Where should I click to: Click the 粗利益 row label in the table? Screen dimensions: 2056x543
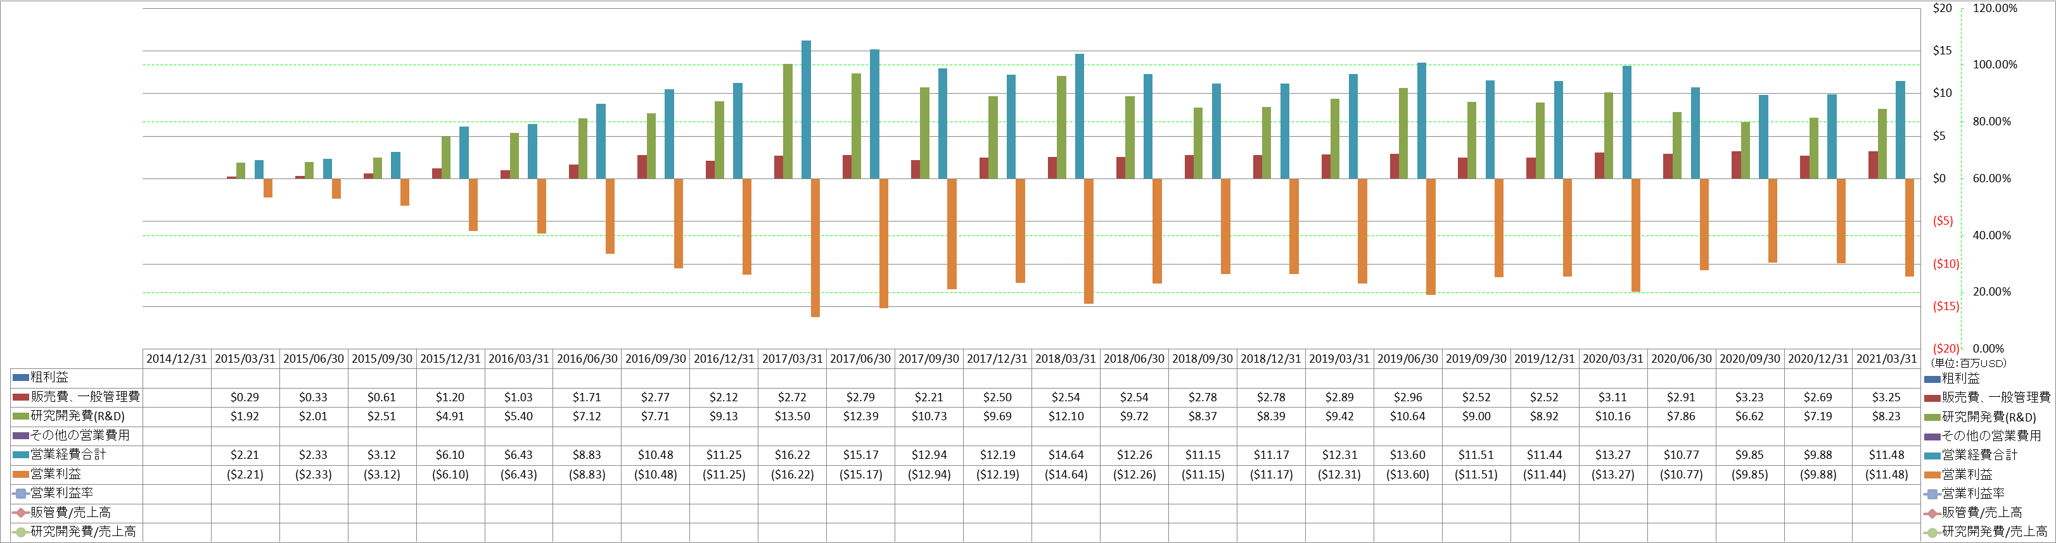tap(49, 377)
